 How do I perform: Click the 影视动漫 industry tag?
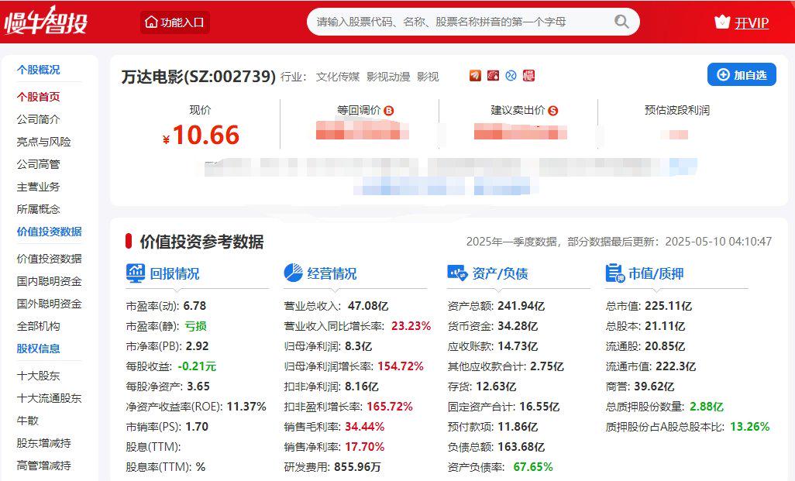point(388,77)
